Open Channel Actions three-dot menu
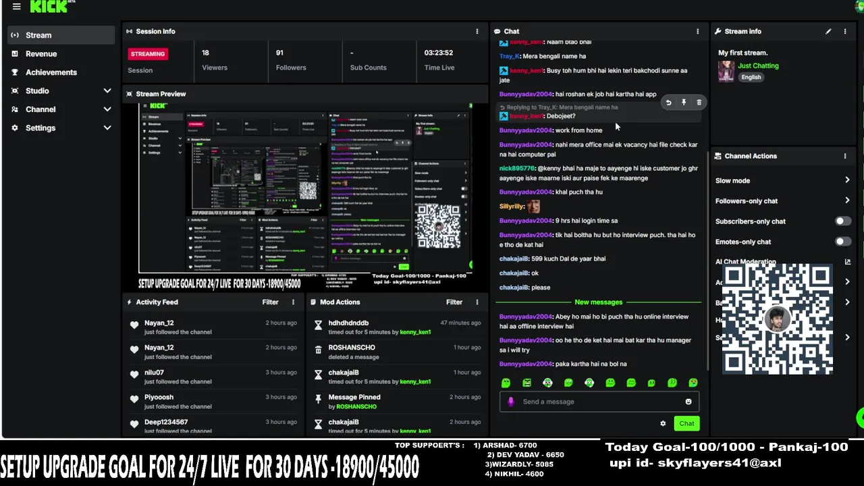This screenshot has height=486, width=864. click(x=844, y=156)
